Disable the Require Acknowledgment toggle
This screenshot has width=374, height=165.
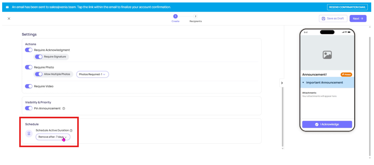[29, 50]
